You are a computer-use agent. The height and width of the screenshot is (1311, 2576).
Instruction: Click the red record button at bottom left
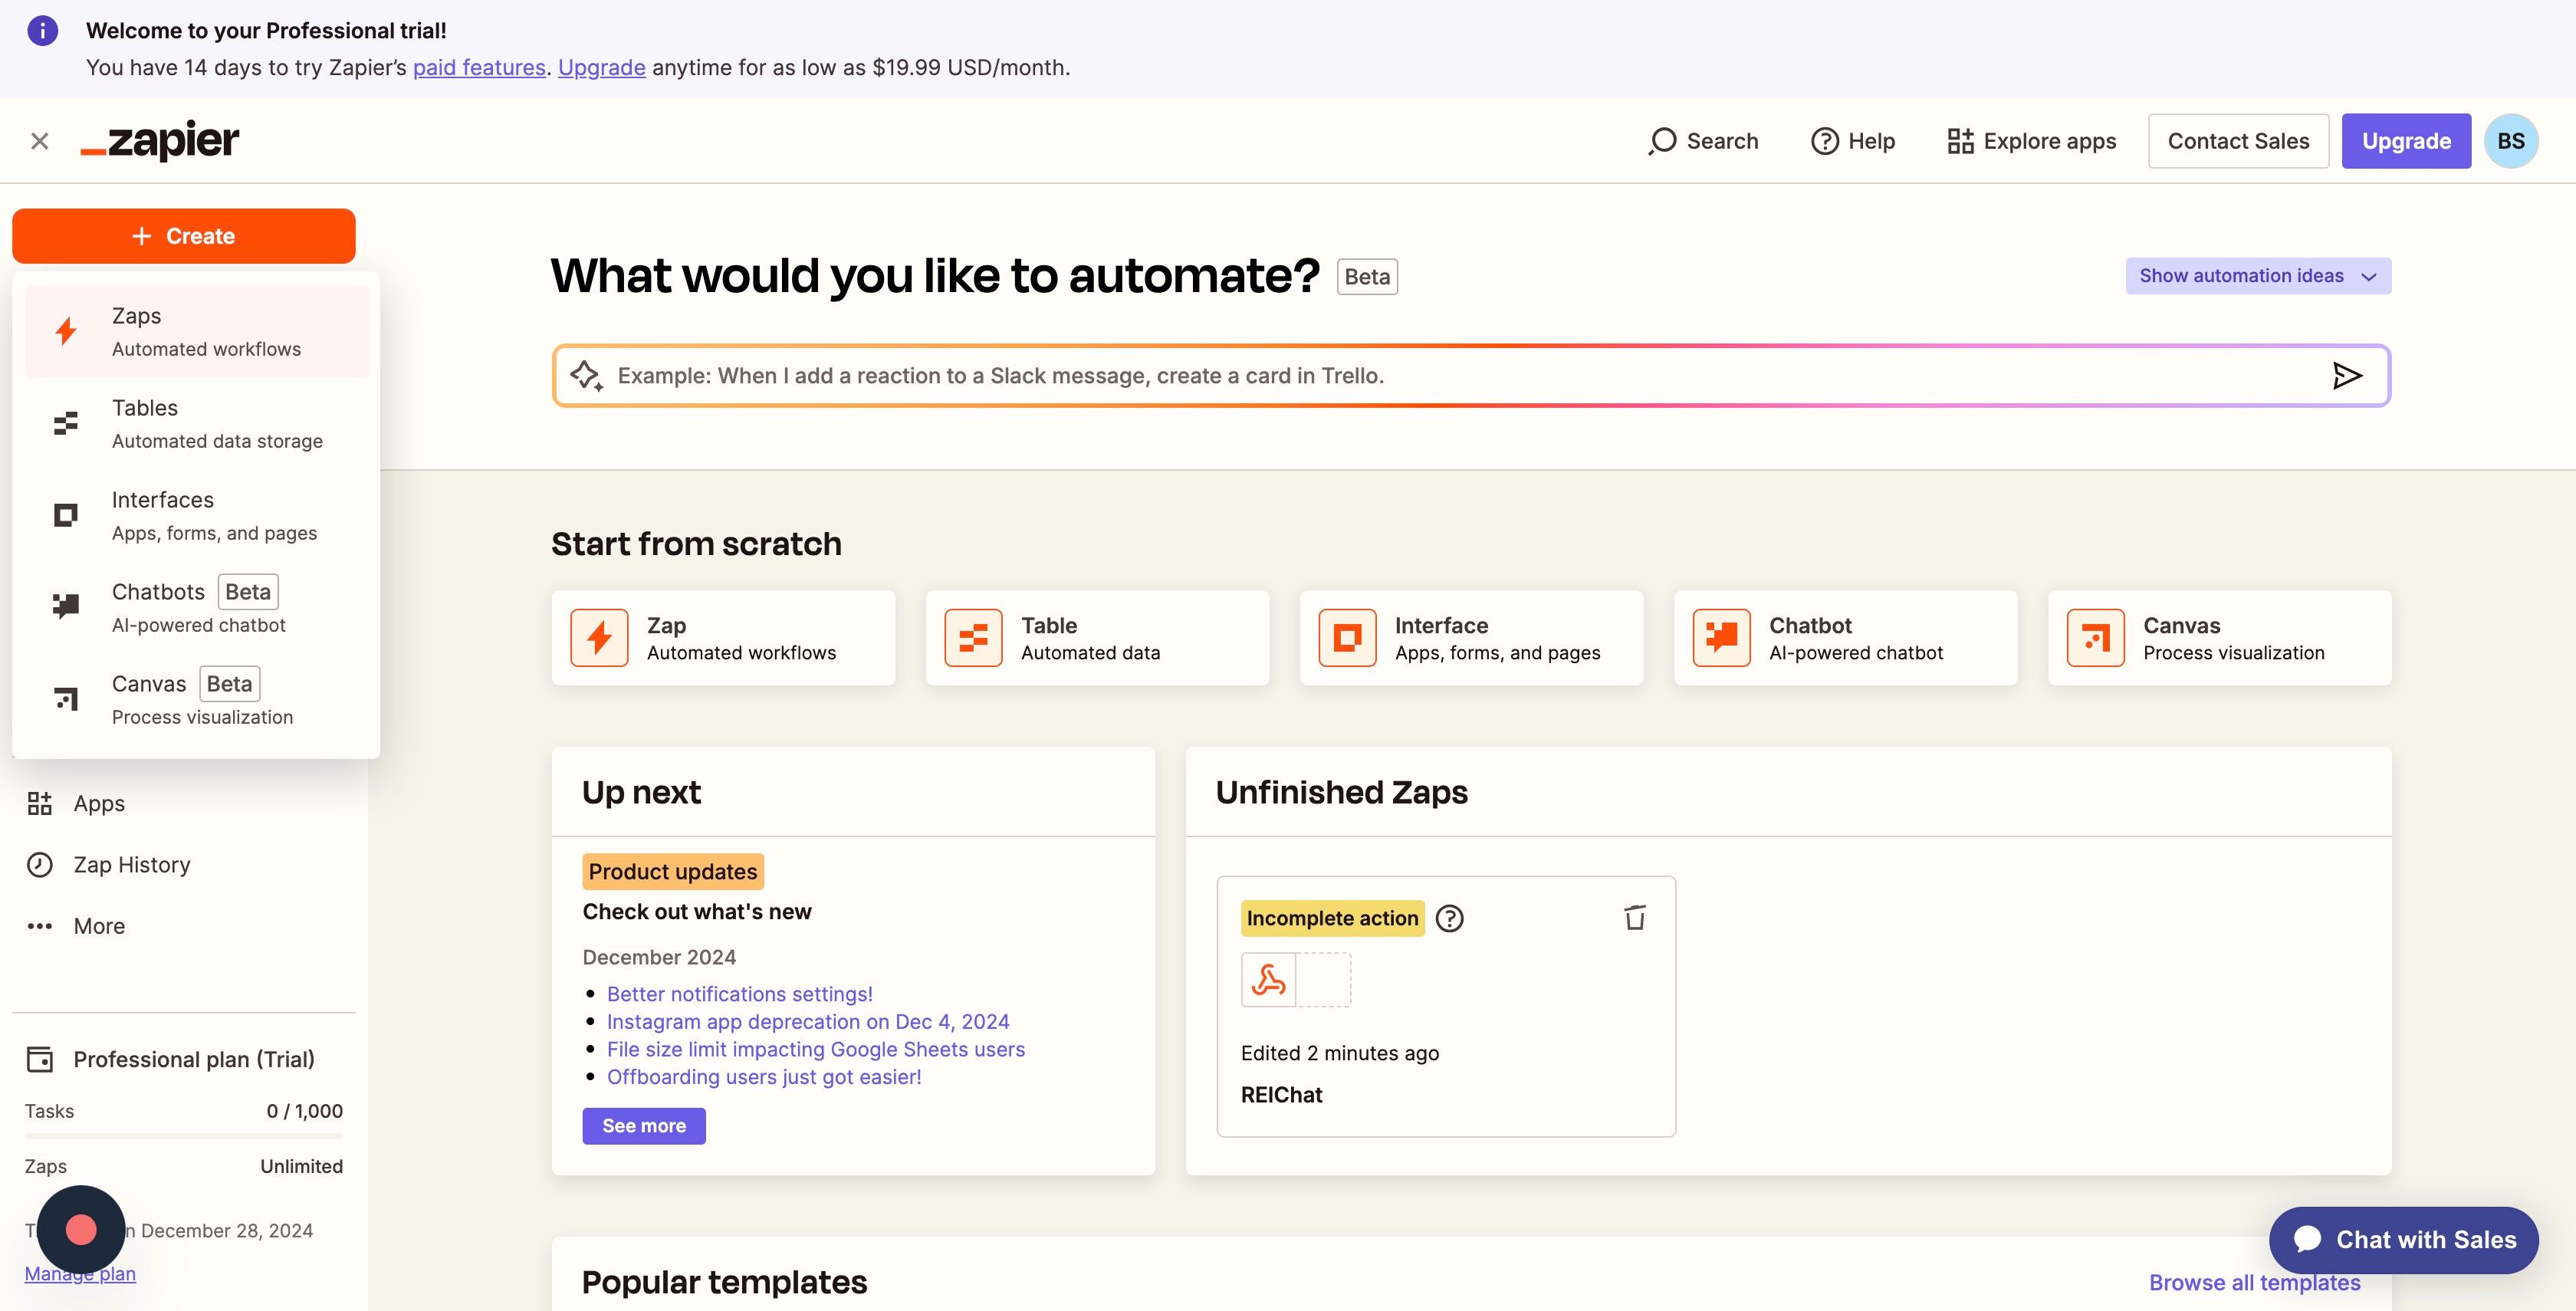click(81, 1229)
